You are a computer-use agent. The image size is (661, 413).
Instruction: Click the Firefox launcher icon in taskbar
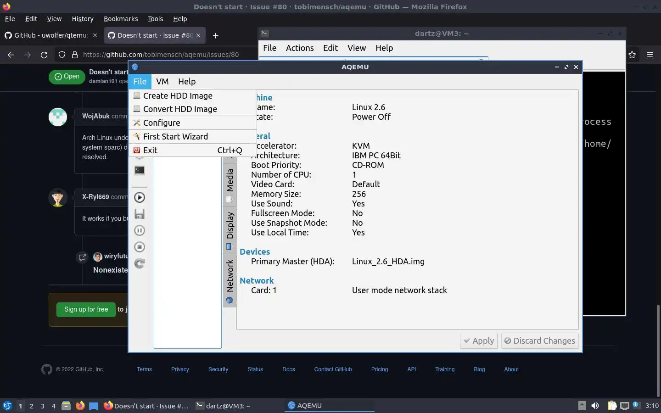click(x=80, y=406)
